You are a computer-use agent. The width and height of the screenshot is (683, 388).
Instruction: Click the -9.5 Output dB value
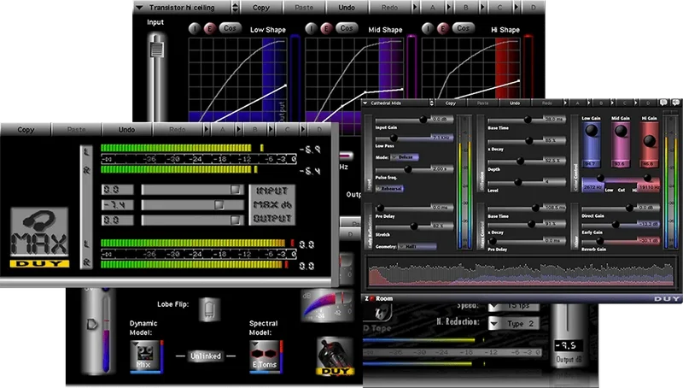point(568,345)
